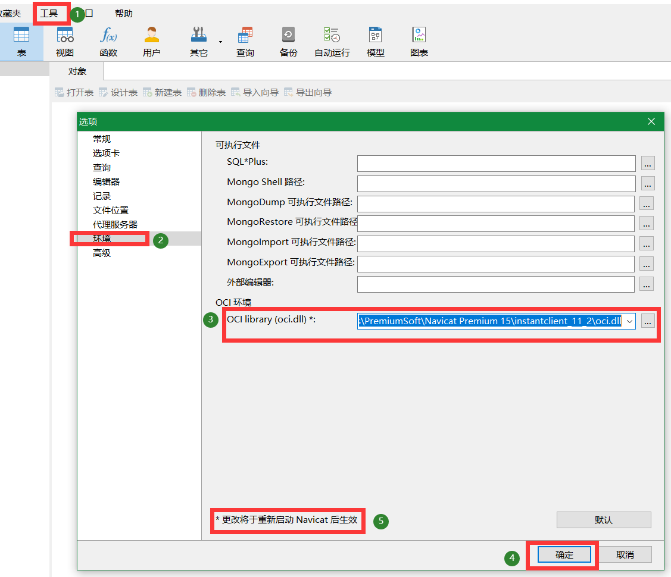Open the 工具 menu
This screenshot has width=671, height=577.
(49, 14)
